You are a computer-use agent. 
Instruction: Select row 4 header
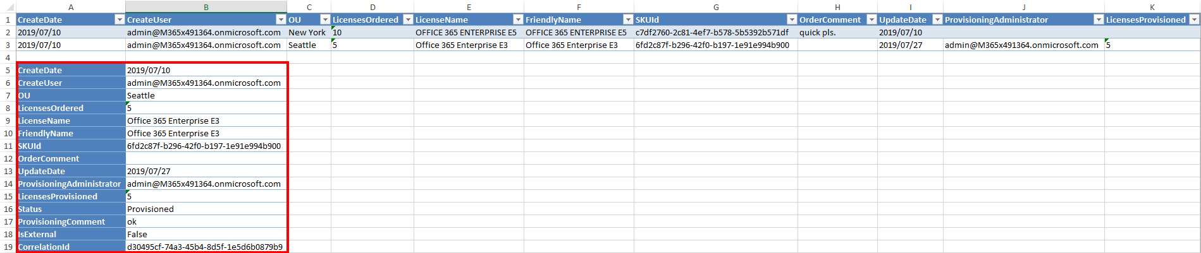click(8, 57)
